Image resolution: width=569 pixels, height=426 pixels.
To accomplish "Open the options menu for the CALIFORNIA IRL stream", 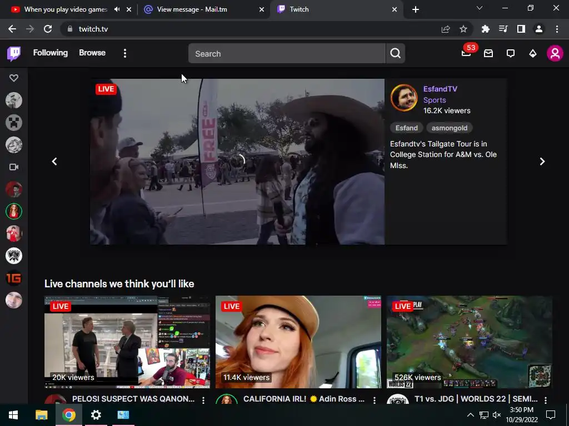I will click(375, 400).
